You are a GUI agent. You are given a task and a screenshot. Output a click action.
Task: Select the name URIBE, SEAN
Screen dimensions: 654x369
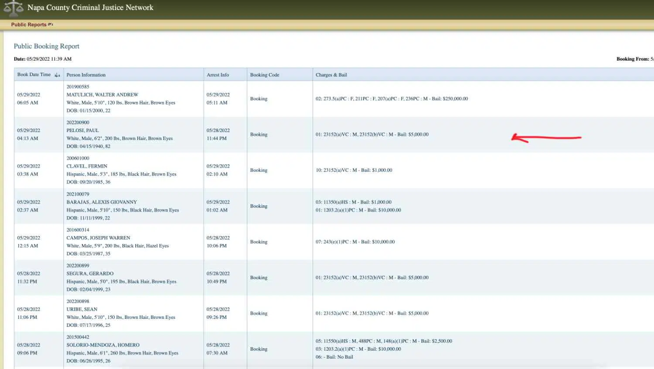coord(82,309)
